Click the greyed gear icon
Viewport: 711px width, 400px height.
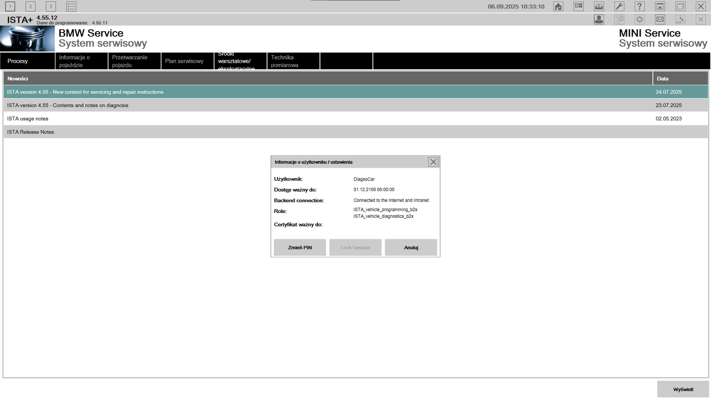tap(639, 20)
